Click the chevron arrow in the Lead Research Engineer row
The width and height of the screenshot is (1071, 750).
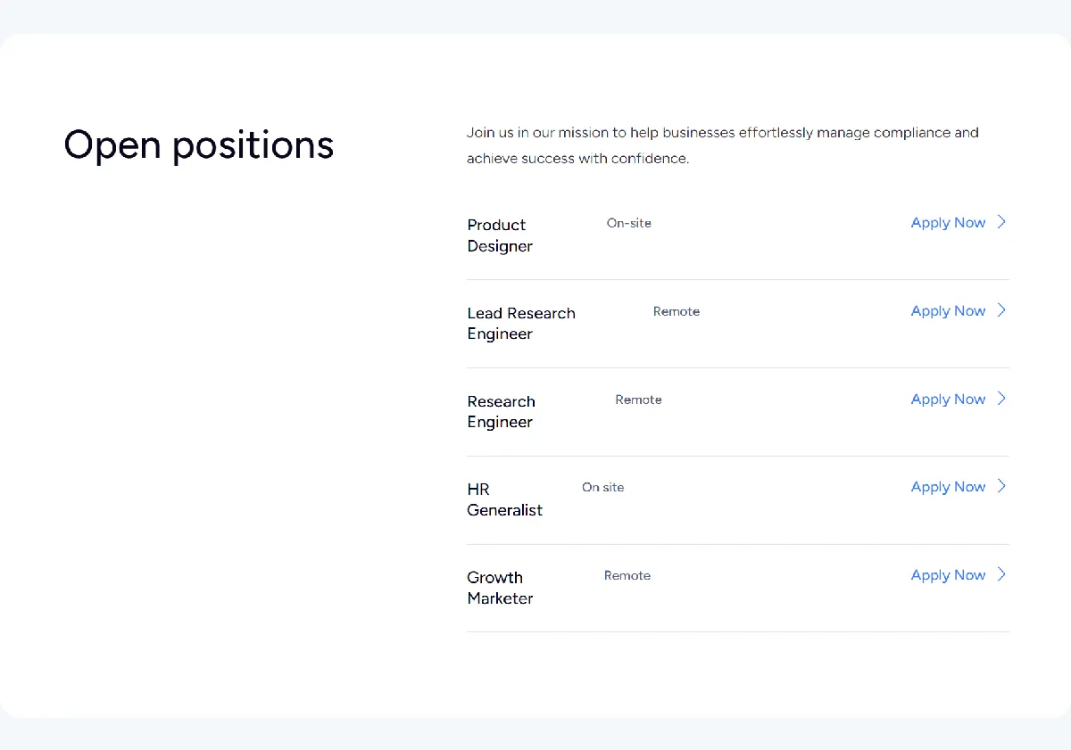click(x=1001, y=310)
